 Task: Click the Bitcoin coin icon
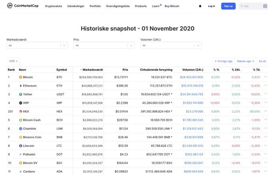tap(20, 77)
